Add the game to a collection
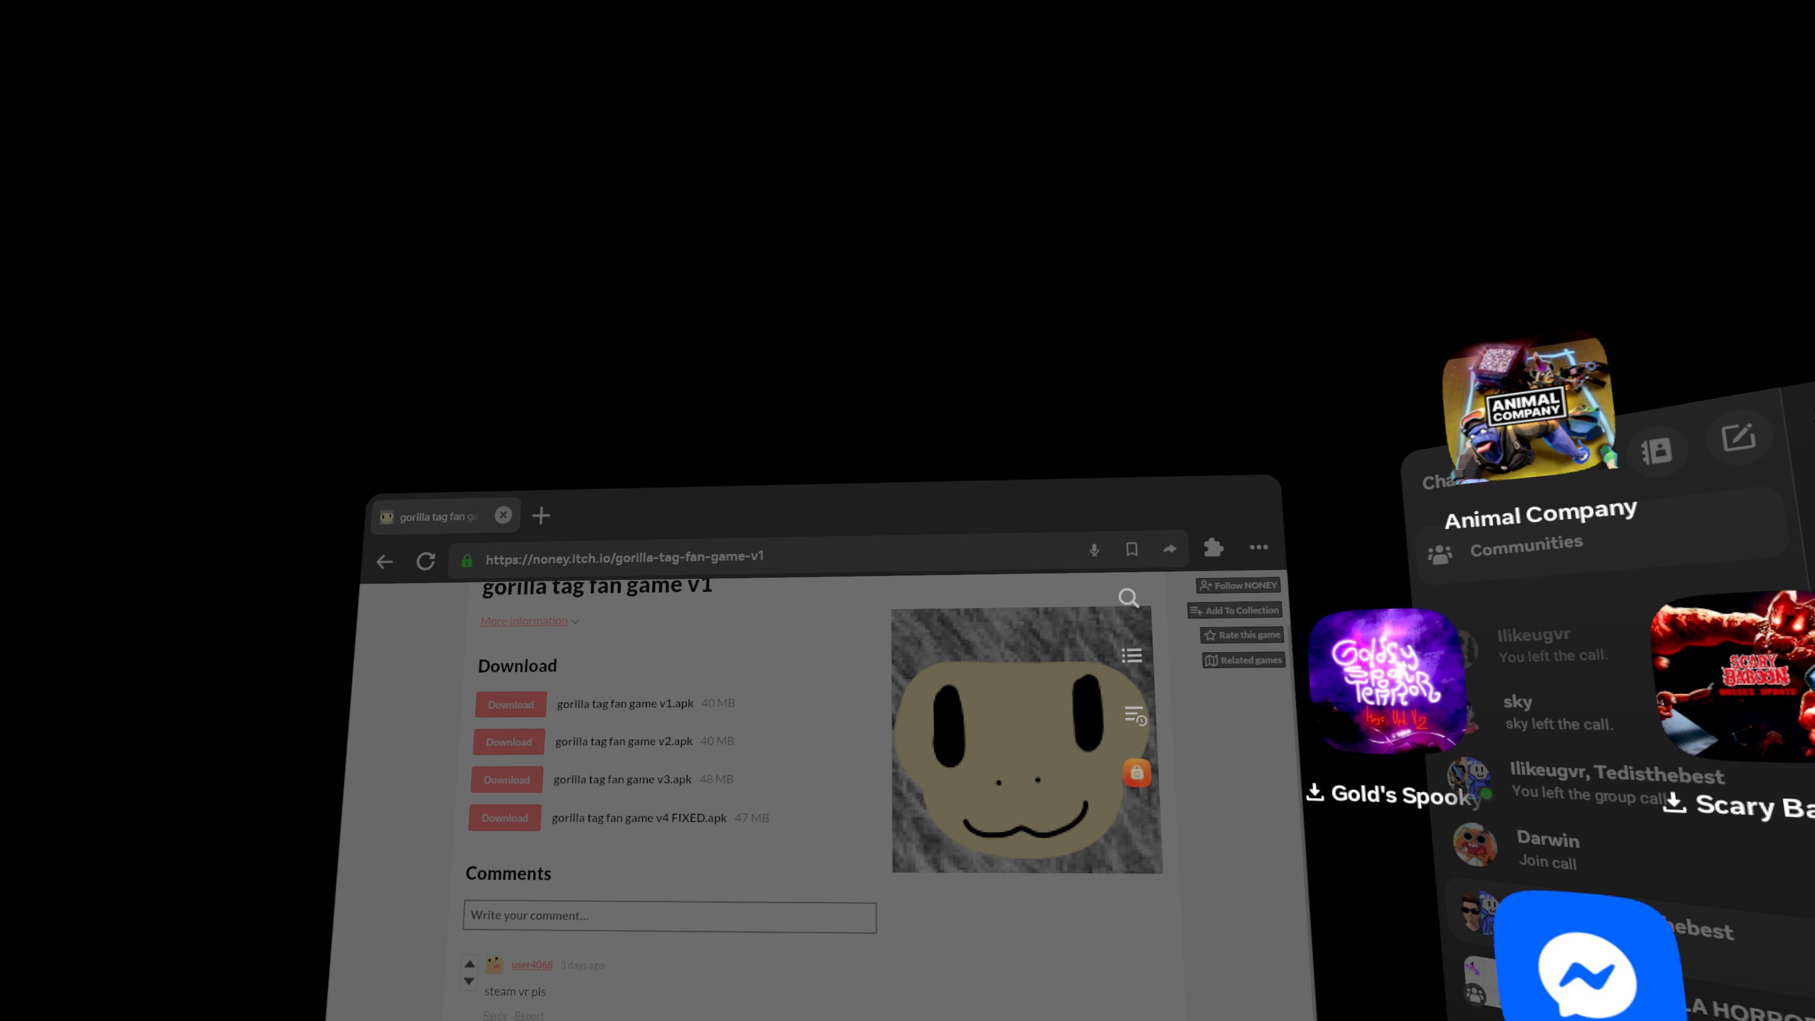 1234,610
